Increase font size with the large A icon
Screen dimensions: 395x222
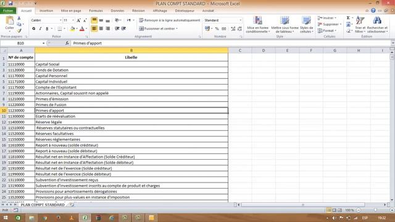point(78,20)
